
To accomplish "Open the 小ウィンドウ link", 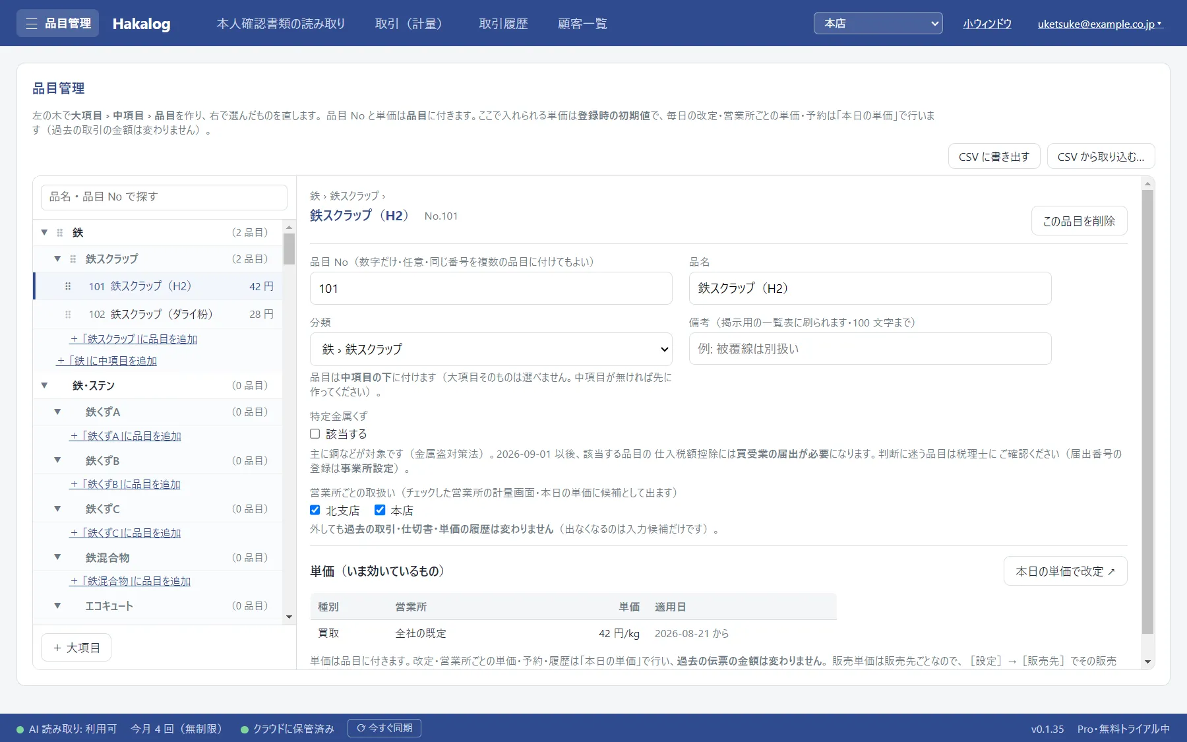I will pos(987,24).
